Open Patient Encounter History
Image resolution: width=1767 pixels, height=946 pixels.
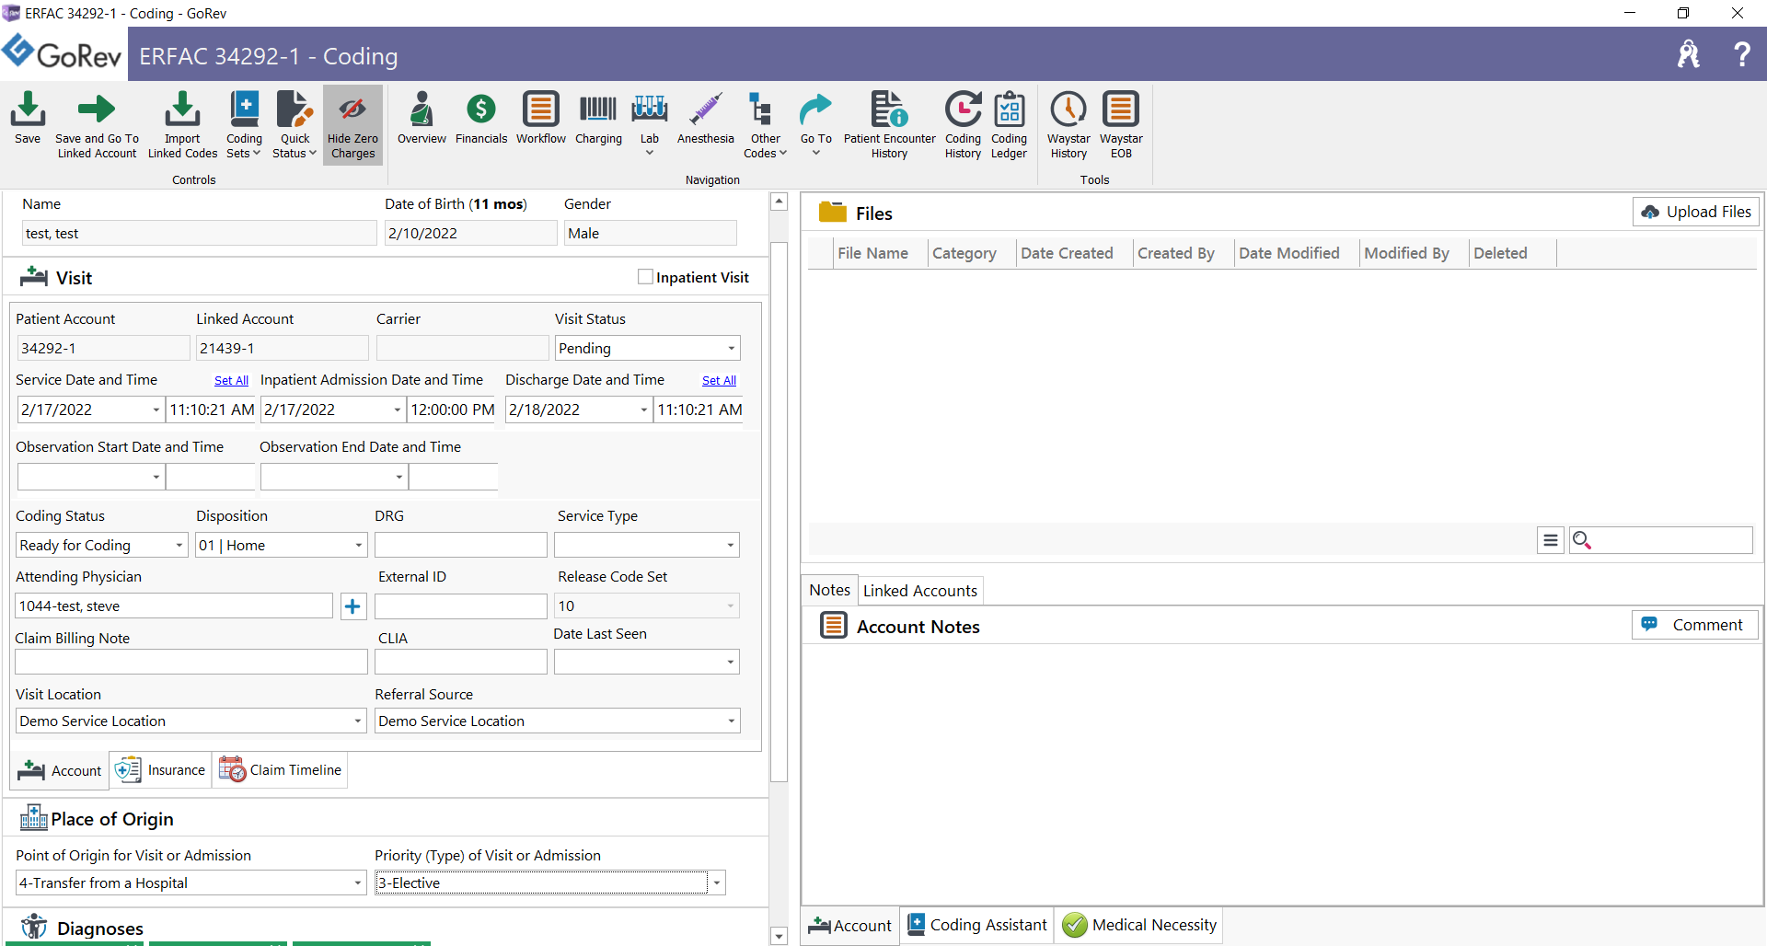click(x=890, y=125)
